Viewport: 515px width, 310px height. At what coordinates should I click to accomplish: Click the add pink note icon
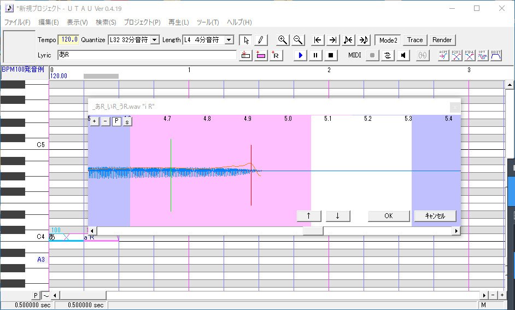(x=261, y=55)
